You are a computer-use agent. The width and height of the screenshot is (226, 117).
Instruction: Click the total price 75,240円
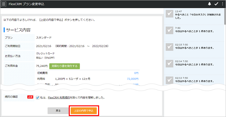(x=42, y=66)
